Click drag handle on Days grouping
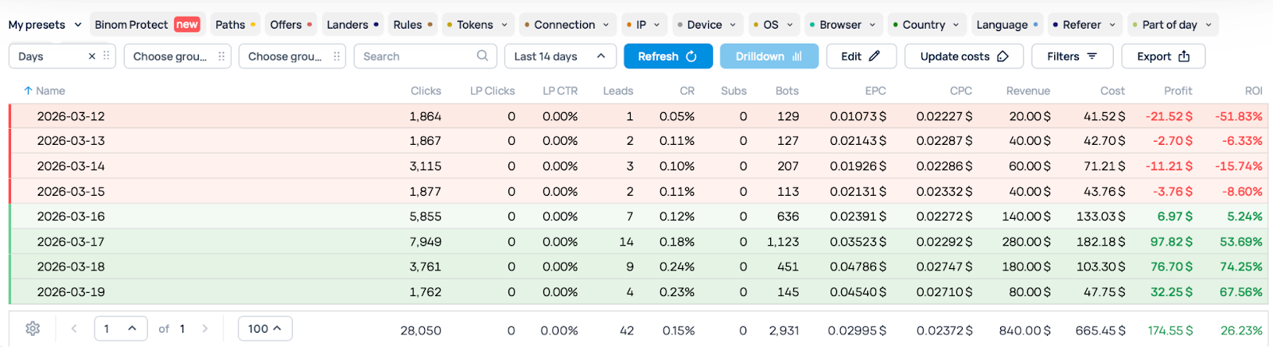 (107, 57)
